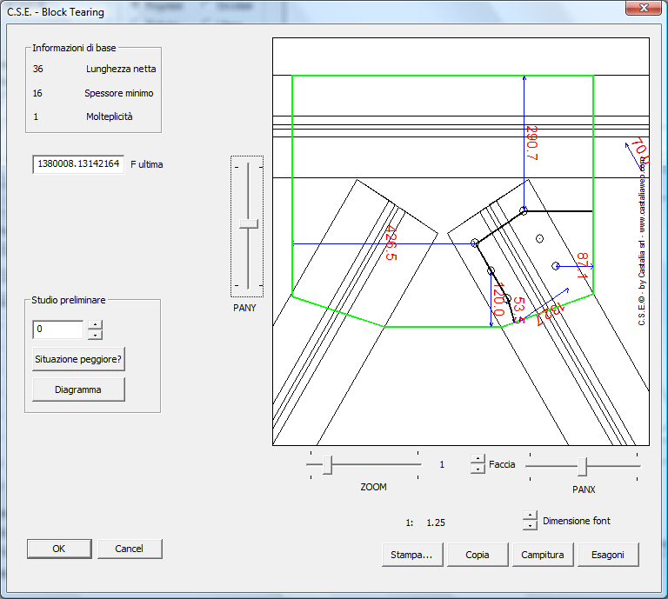
Task: Close the Block Tearing window
Action: [x=644, y=8]
